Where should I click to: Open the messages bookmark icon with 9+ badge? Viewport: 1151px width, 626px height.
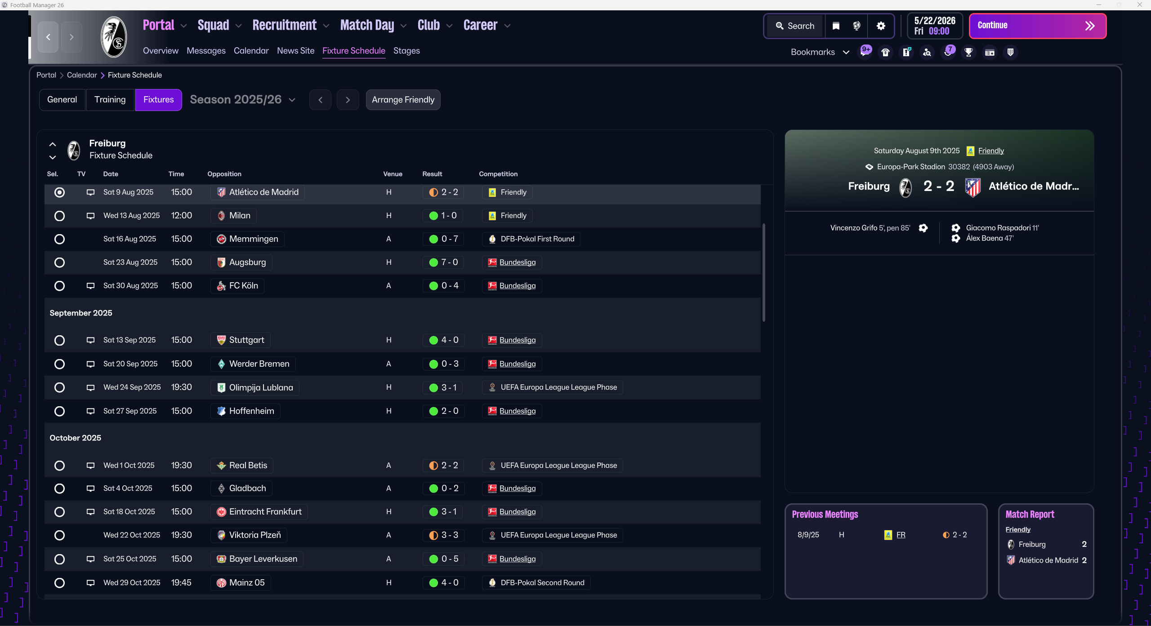click(x=865, y=52)
